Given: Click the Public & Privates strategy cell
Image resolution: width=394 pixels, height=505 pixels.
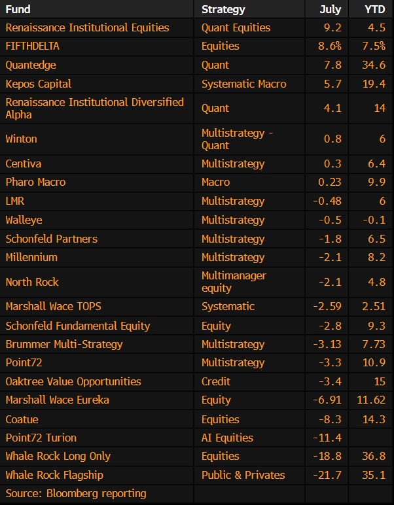Looking at the screenshot, I should click(243, 476).
